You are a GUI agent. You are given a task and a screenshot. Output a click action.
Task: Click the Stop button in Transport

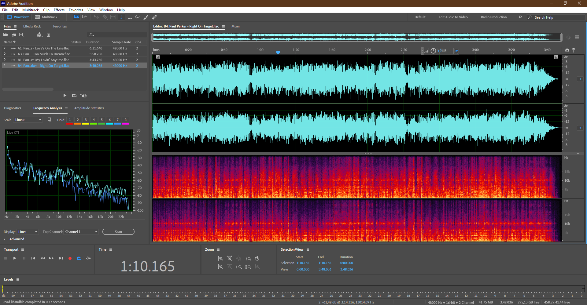(6, 258)
